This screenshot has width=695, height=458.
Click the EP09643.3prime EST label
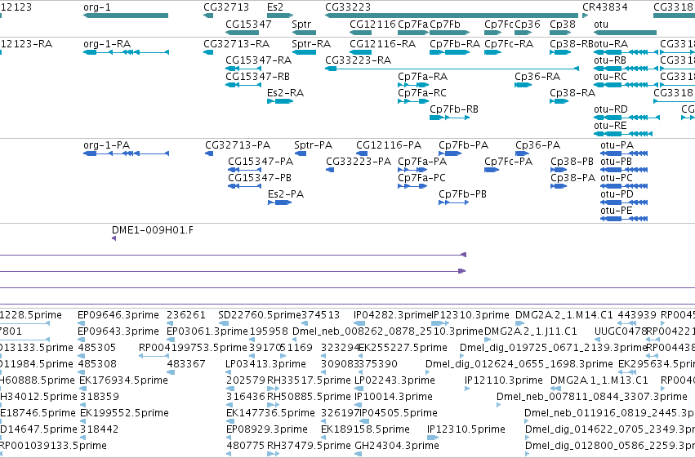tap(118, 331)
